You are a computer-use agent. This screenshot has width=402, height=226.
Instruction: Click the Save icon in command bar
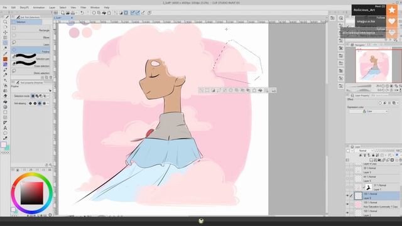pos(73,13)
